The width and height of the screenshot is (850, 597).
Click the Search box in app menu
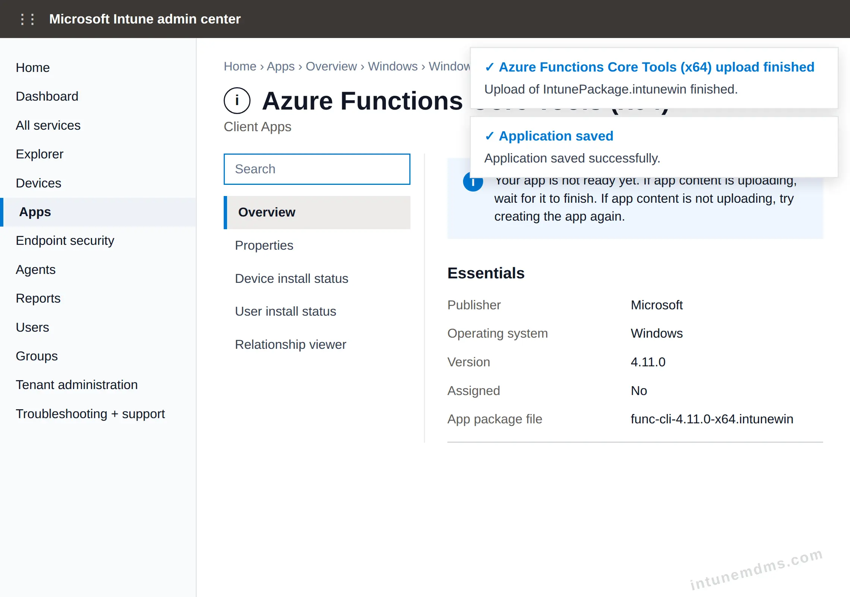click(317, 169)
